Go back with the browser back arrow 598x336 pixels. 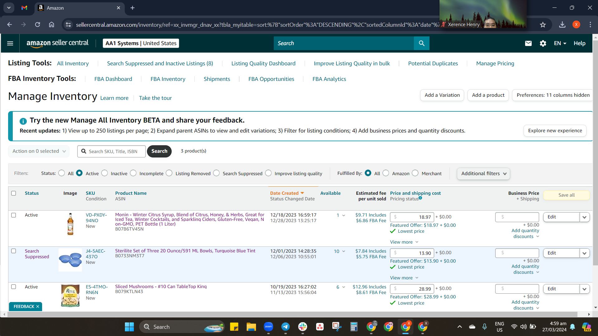point(10,25)
